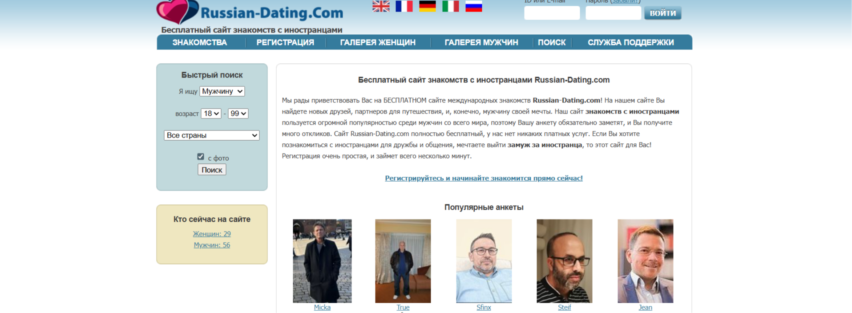Open Sfinx's profile photo thumbnail
The width and height of the screenshot is (852, 313).
point(484,261)
